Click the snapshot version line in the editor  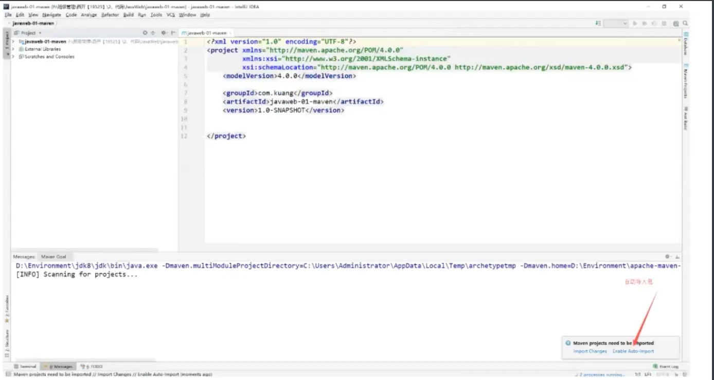coord(283,110)
